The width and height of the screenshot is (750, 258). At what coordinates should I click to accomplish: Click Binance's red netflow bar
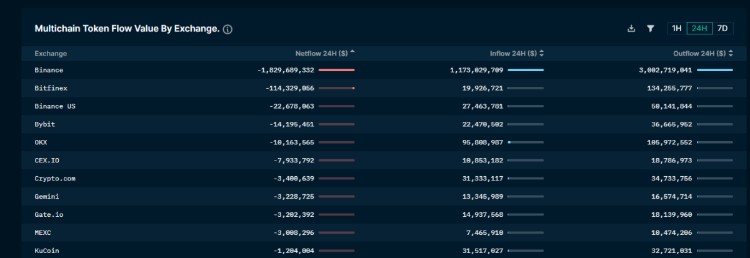coord(336,71)
